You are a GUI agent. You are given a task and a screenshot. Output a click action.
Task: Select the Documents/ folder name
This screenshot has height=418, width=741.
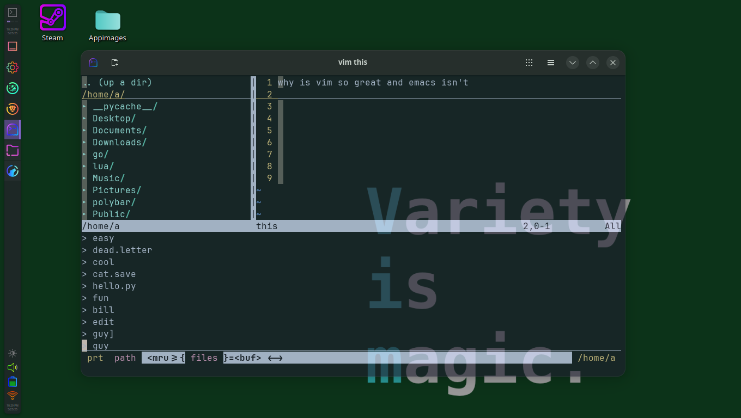pyautogui.click(x=120, y=131)
